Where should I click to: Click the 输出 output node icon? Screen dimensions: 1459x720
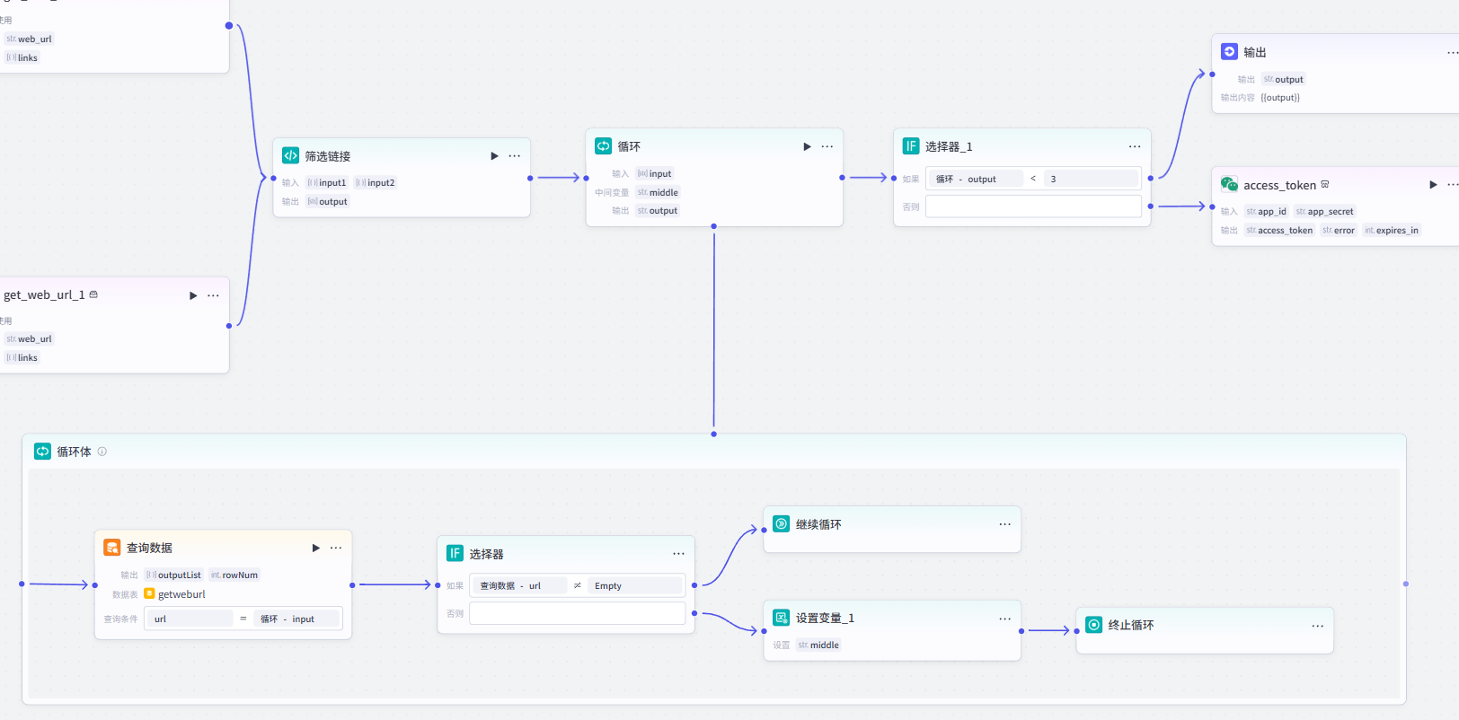click(1229, 52)
